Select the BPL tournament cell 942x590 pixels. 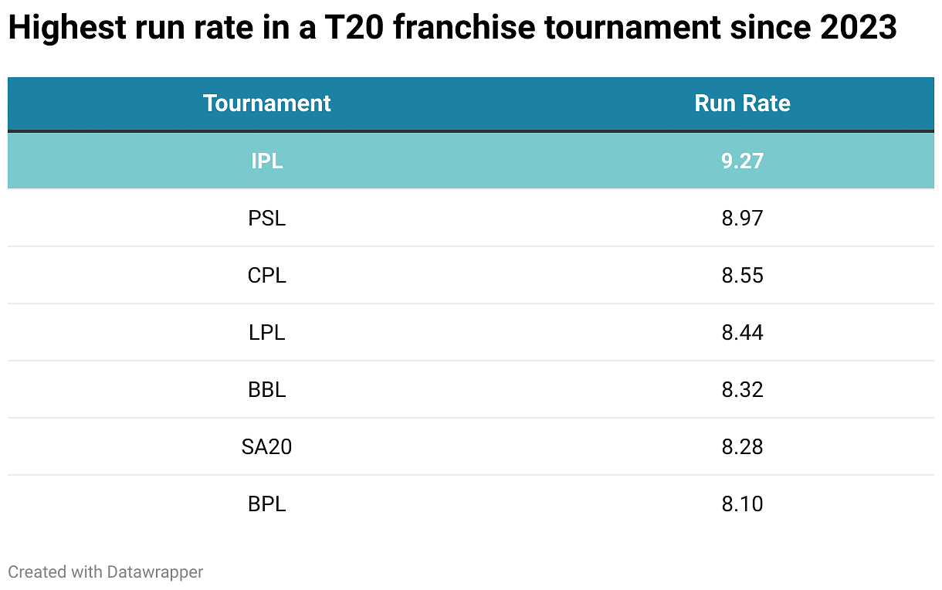pyautogui.click(x=267, y=504)
